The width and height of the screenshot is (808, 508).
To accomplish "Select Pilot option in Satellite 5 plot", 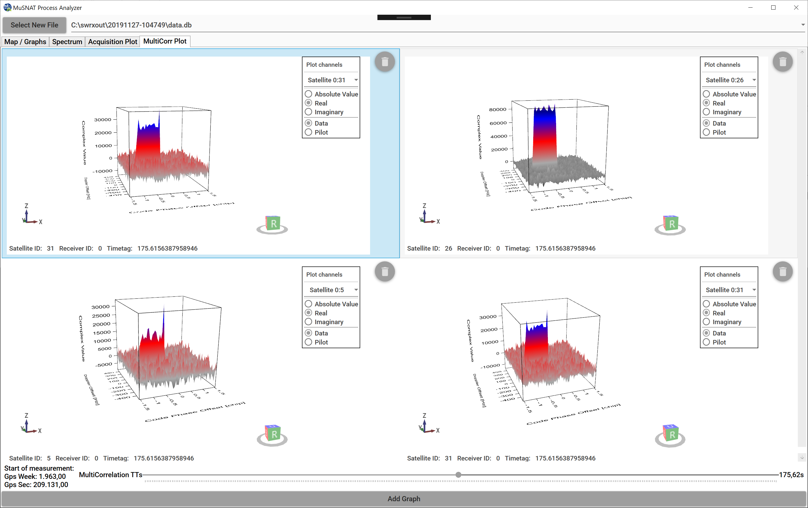I will click(x=316, y=342).
